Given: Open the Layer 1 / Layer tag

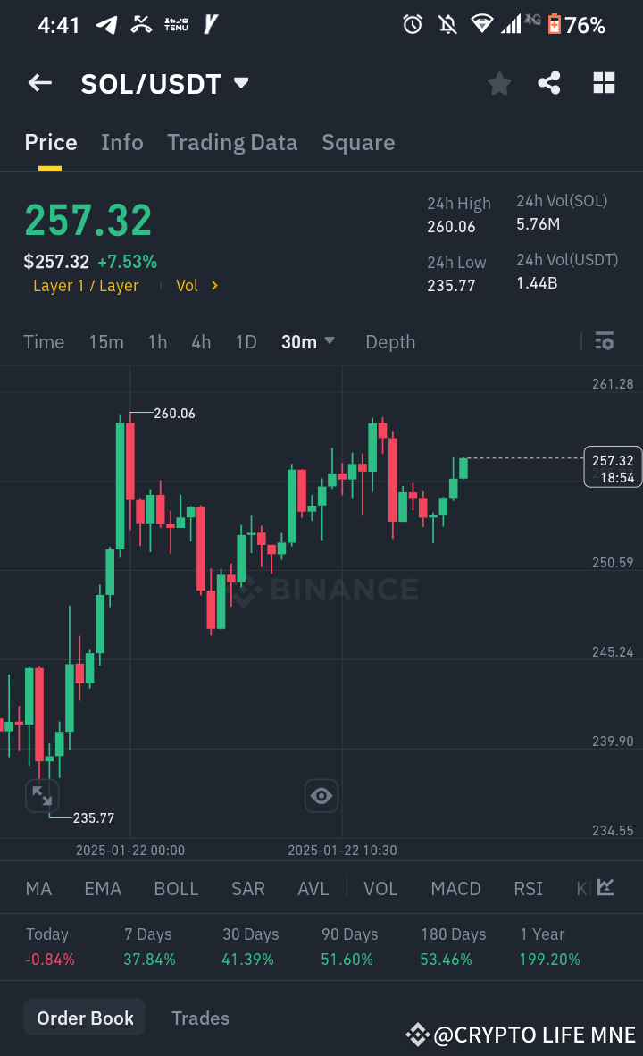Looking at the screenshot, I should click(x=86, y=286).
